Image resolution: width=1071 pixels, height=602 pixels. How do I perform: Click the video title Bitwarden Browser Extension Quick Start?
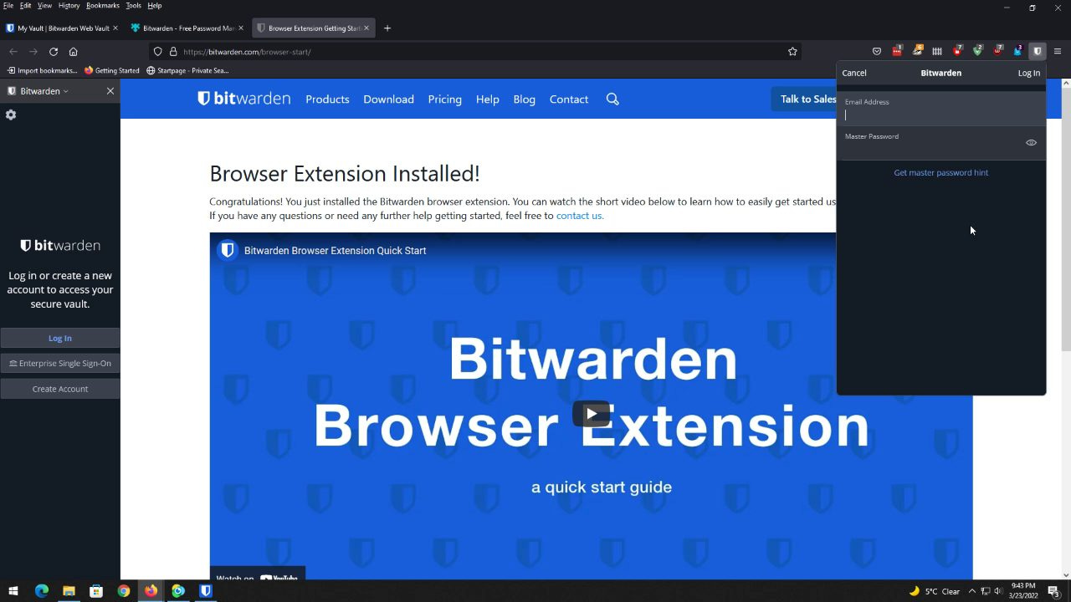[335, 250]
